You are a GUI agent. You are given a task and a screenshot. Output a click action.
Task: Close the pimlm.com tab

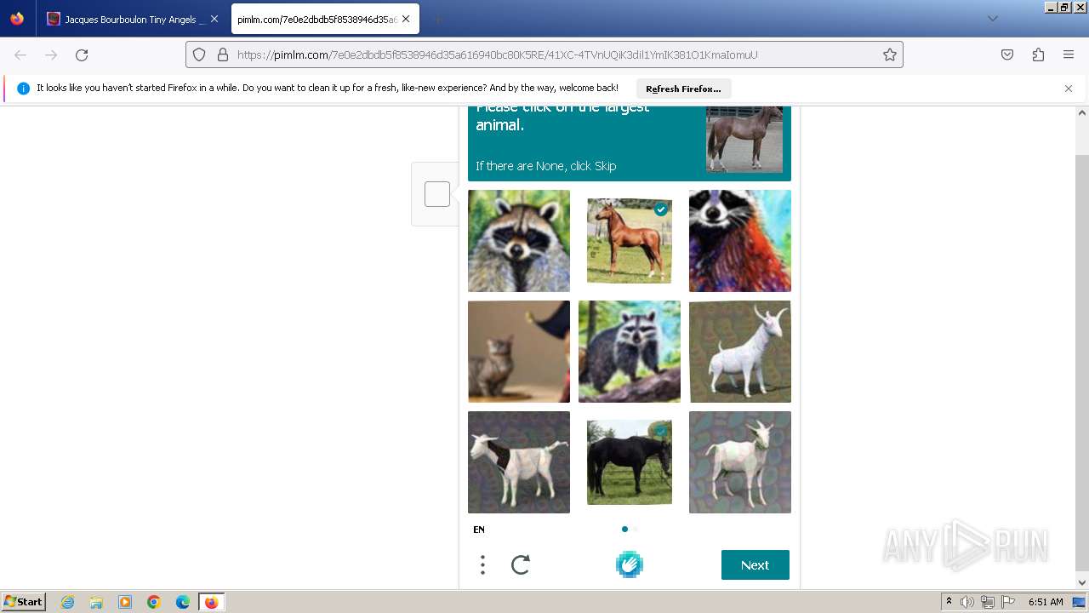click(x=407, y=19)
